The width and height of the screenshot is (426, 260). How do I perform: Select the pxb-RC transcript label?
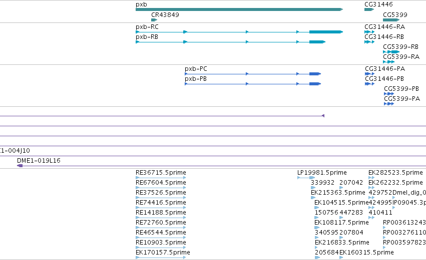point(147,27)
